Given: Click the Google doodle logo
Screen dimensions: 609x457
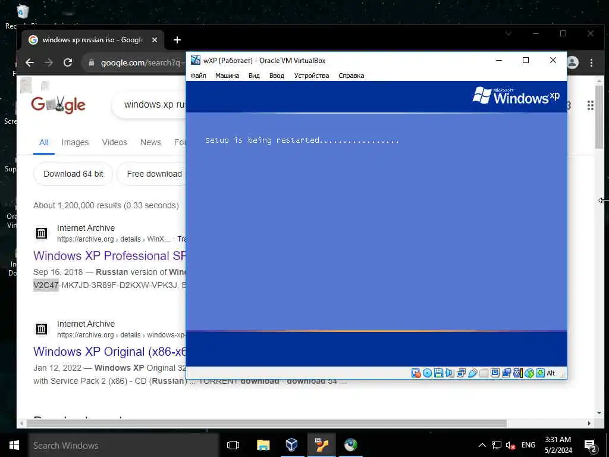Looking at the screenshot, I should [x=58, y=105].
